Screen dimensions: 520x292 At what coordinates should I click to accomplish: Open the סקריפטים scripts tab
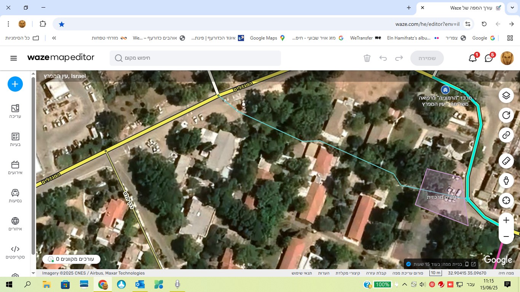(x=15, y=252)
